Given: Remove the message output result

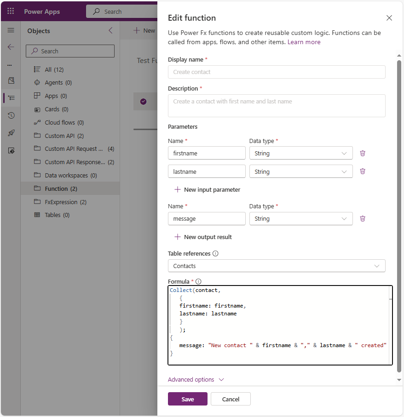Looking at the screenshot, I should point(363,218).
